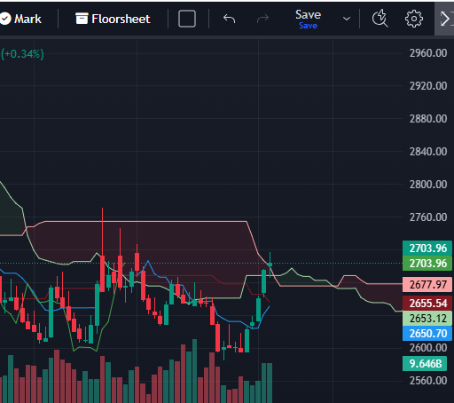Click the 2703.96 teal price label

coord(427,248)
